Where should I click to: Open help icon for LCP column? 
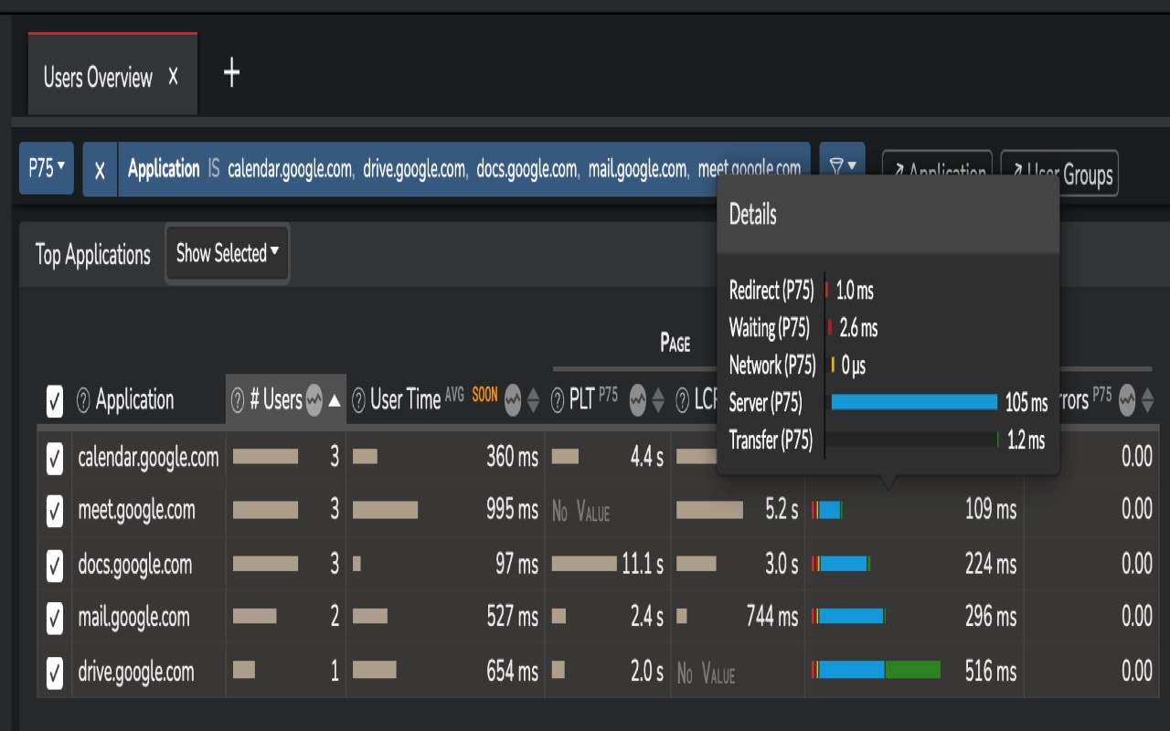point(683,400)
